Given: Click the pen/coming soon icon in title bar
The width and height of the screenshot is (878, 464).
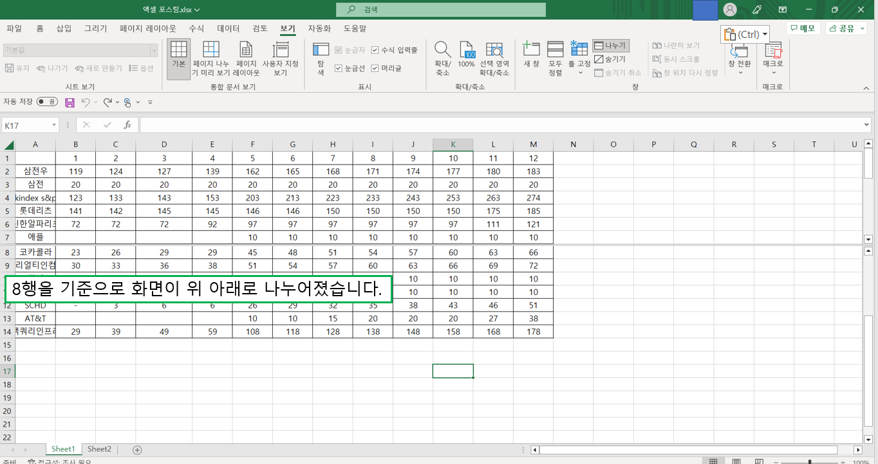Looking at the screenshot, I should (x=757, y=10).
